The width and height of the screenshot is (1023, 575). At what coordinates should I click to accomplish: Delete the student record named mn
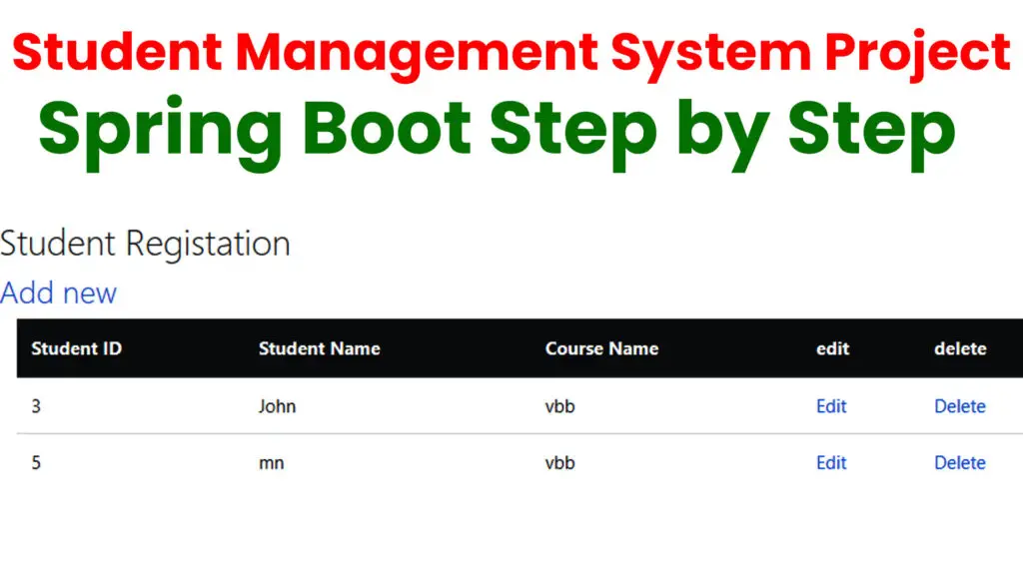click(959, 462)
